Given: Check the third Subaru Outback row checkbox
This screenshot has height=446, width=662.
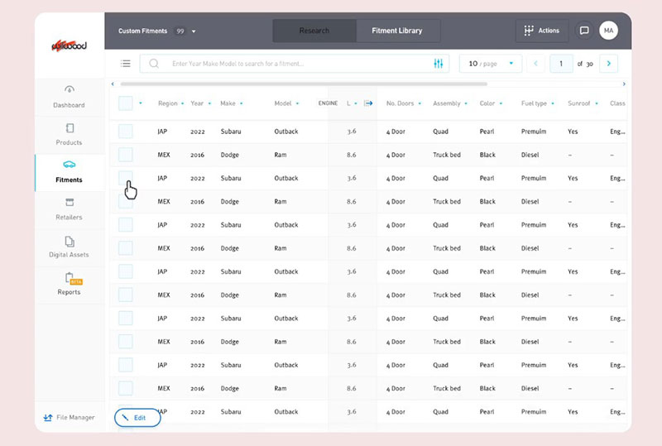Looking at the screenshot, I should tap(126, 225).
